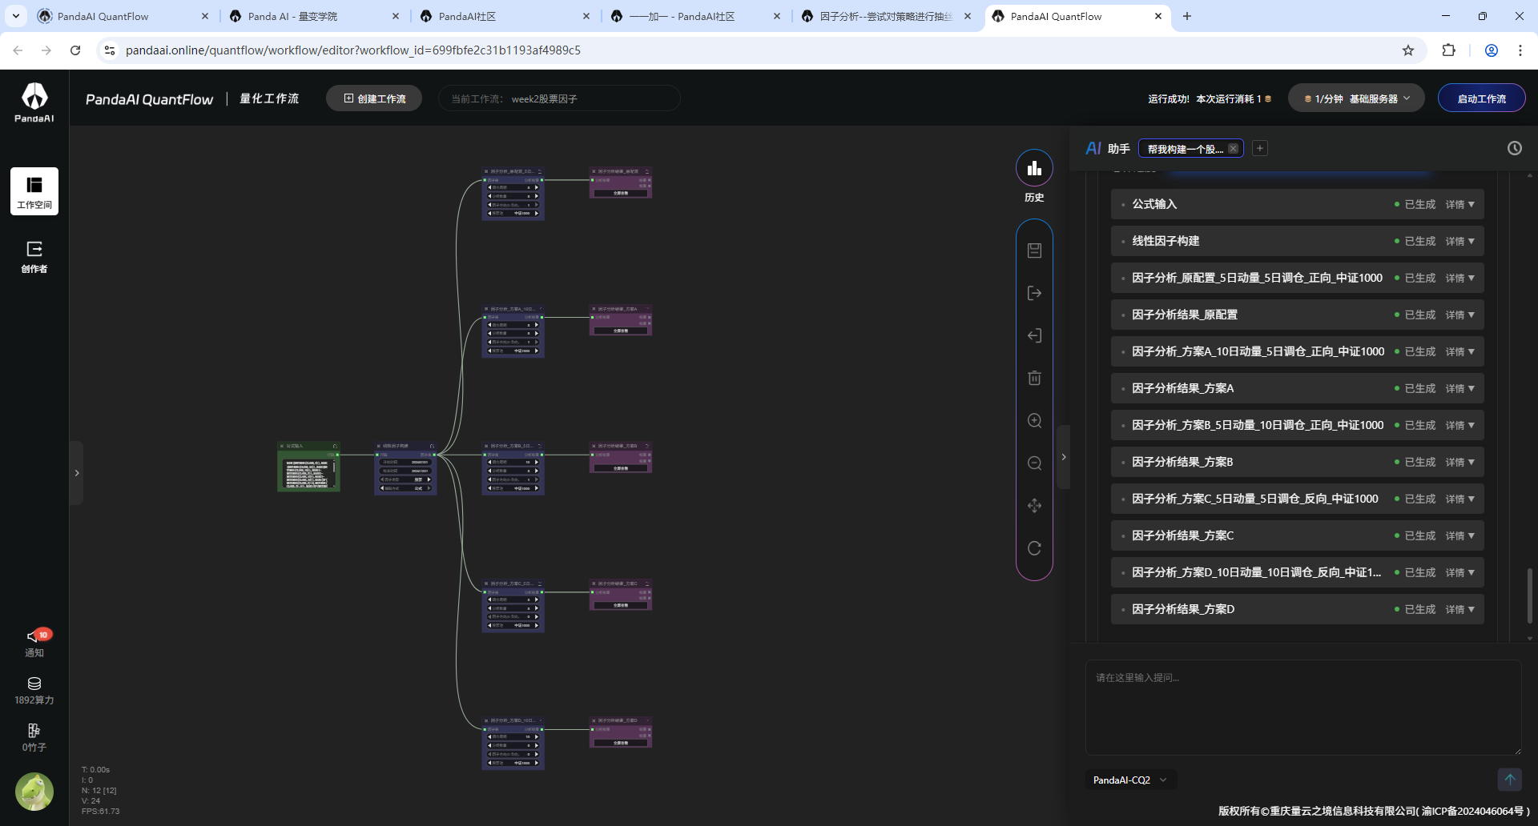Reload the current browser page
The image size is (1538, 826).
pos(75,50)
